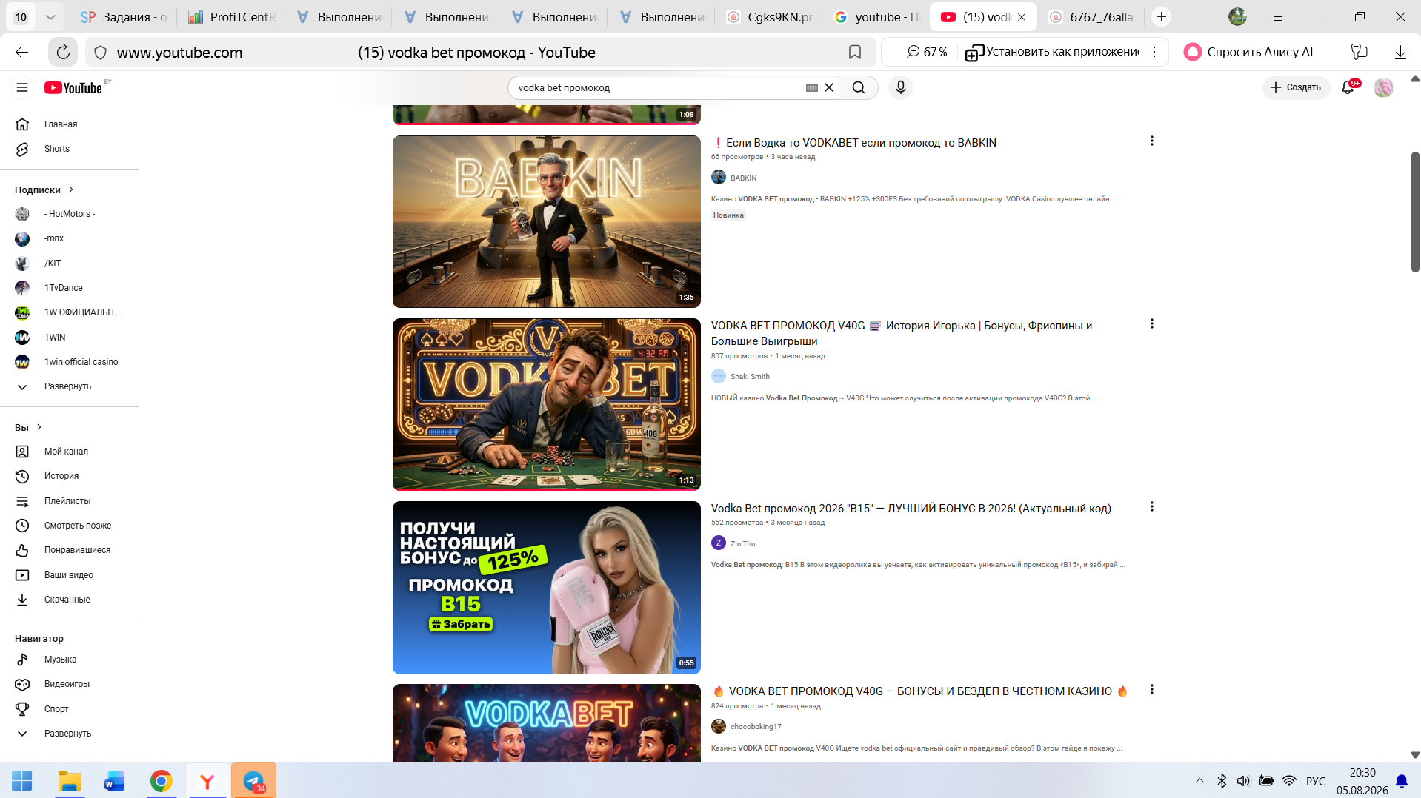Open more options for История Игорька video
The width and height of the screenshot is (1421, 798).
pyautogui.click(x=1151, y=323)
